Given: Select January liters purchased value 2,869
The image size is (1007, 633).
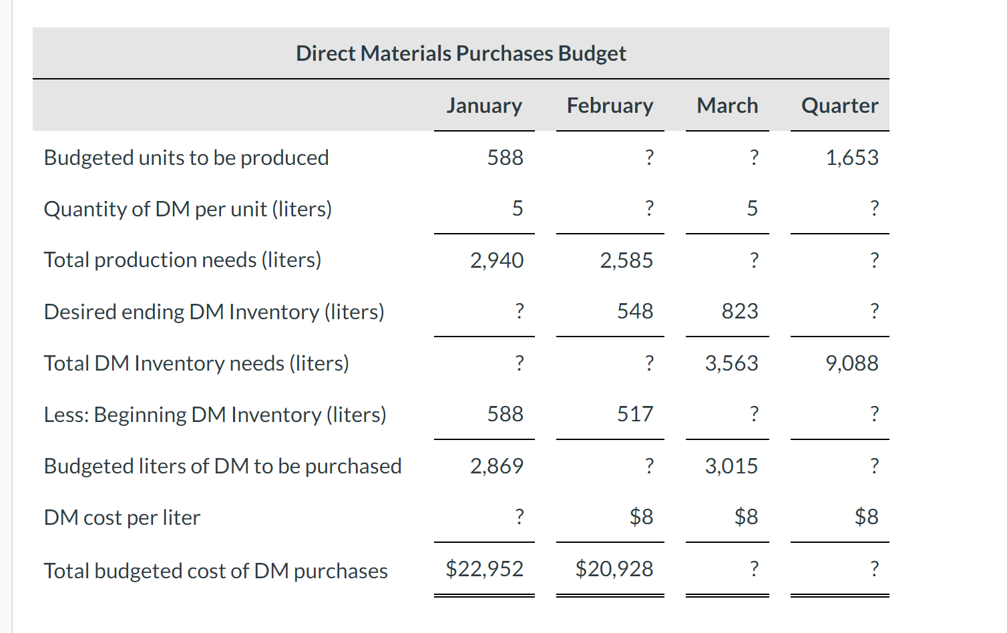Looking at the screenshot, I should pyautogui.click(x=497, y=466).
